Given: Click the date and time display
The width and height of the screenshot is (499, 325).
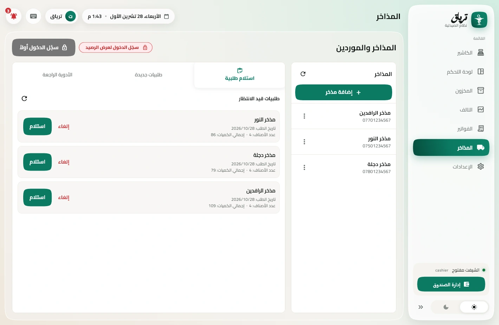Looking at the screenshot, I should (x=128, y=16).
